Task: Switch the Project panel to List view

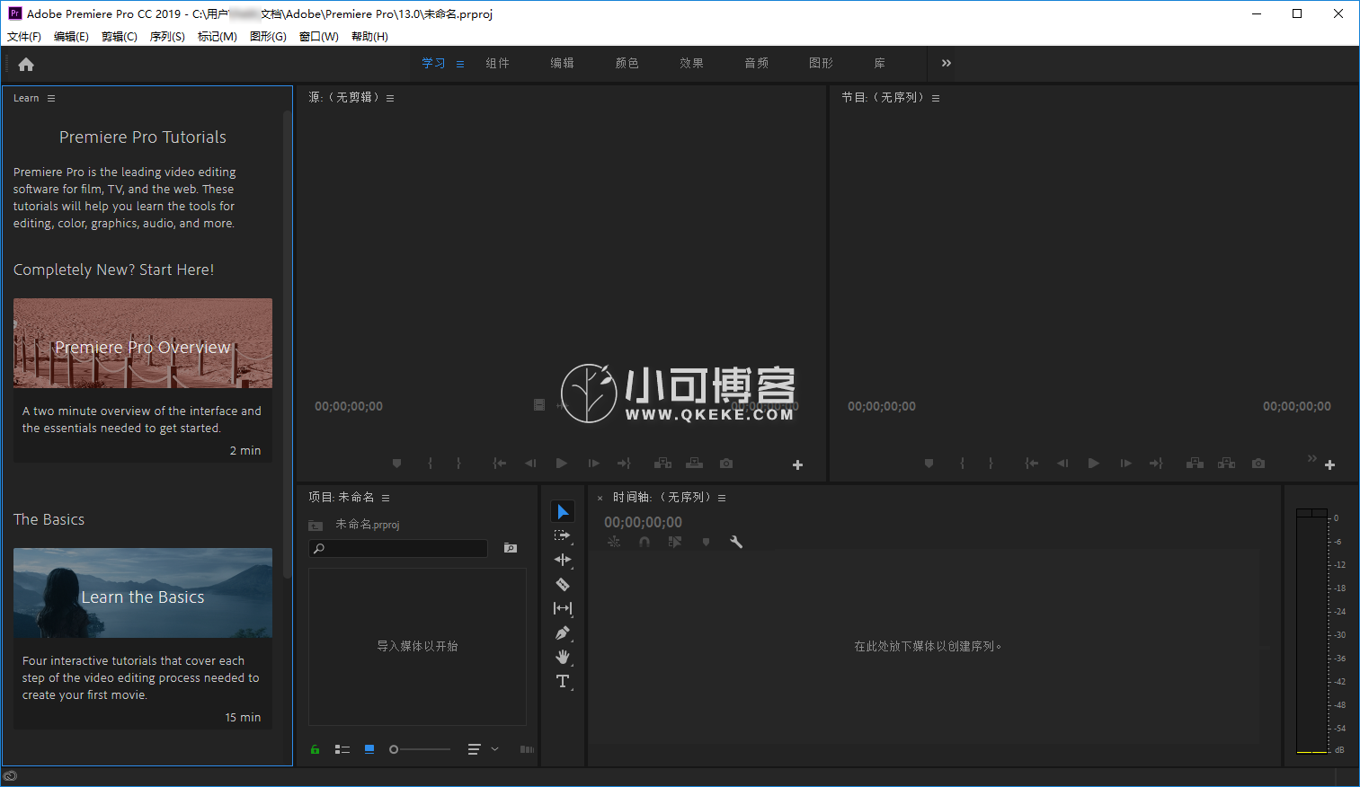Action: pos(342,749)
